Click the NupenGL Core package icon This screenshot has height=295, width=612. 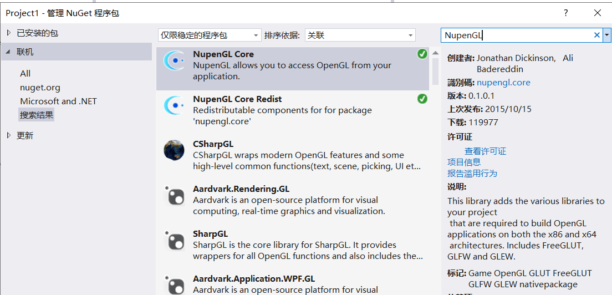pyautogui.click(x=174, y=60)
